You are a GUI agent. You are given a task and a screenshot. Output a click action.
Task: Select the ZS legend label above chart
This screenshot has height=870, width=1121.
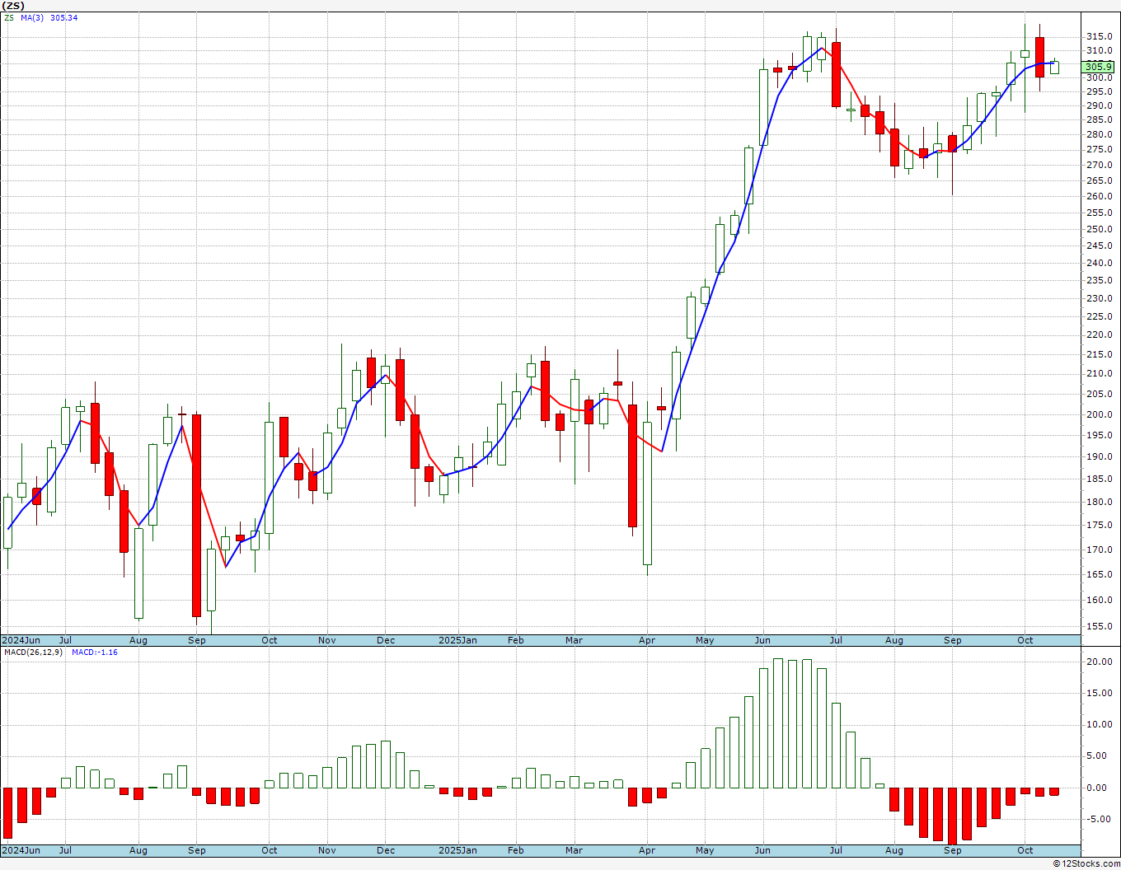8,17
